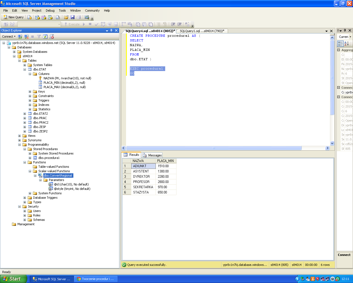353x283 pixels.
Task: Open the Tools menu
Action: [x=62, y=11]
